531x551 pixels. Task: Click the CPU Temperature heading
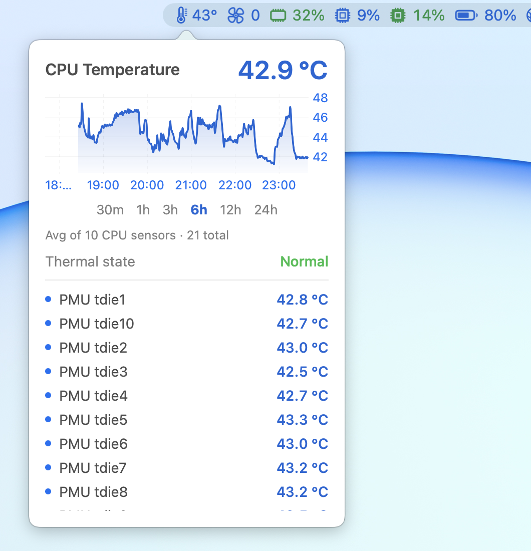pyautogui.click(x=112, y=70)
